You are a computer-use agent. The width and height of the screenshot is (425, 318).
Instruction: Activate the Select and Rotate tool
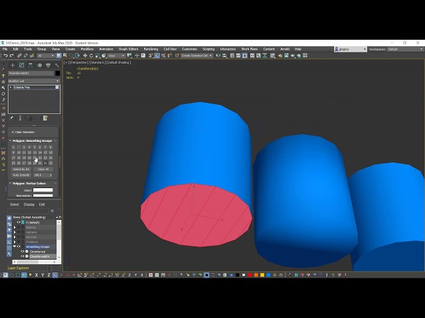pyautogui.click(x=92, y=56)
